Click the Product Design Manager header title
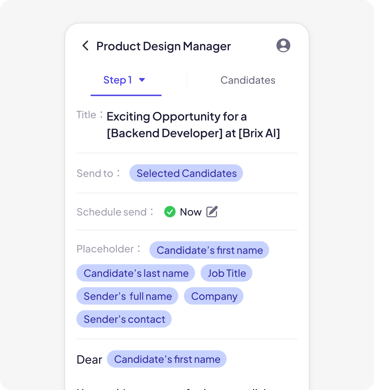 click(x=164, y=46)
